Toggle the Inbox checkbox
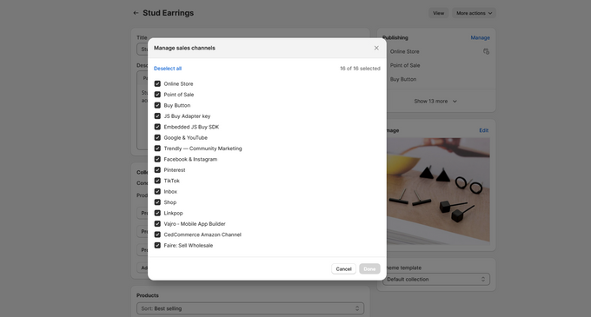Screen dimensions: 591x317 coord(157,192)
